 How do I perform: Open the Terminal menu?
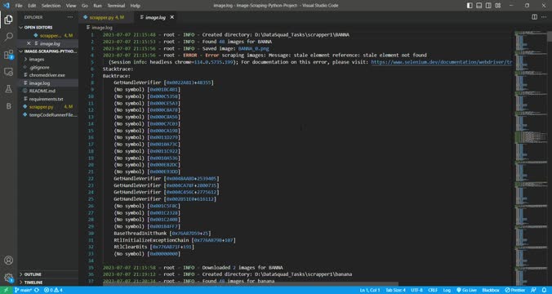click(116, 6)
